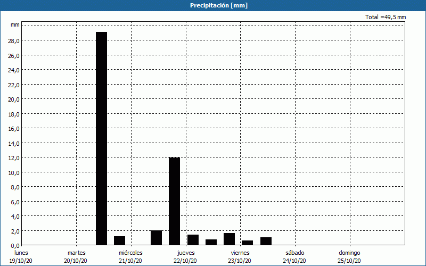Image resolution: width=426 pixels, height=266 pixels.
Task: Click the 23/10/20 date label
Action: point(239,261)
